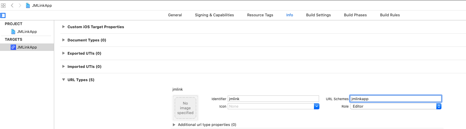The image size is (466, 129).
Task: Go back with the left chevron
Action: coord(12,5)
